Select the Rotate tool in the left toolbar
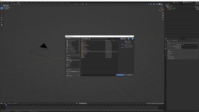Viewport: 199px width, 112px height. (2, 15)
